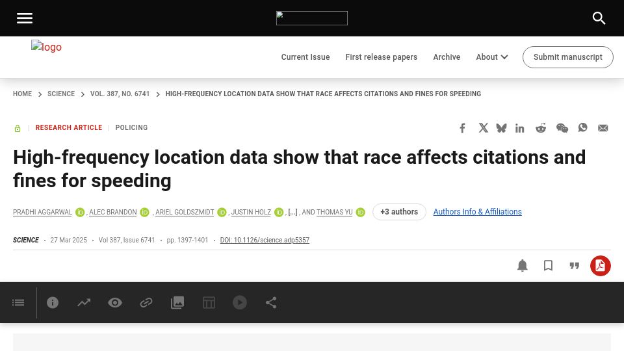
Task: Open author Justin Holz
Action: point(251,212)
